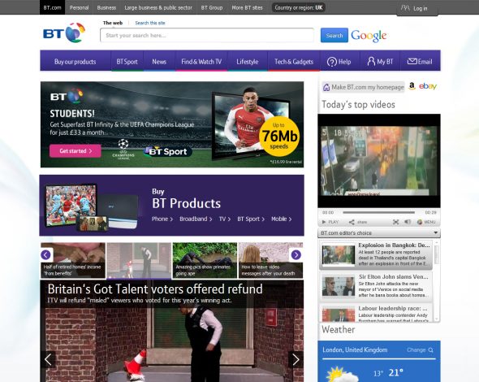This screenshot has height=382, width=479.
Task: Open Country or region UK selector
Action: 299,7
